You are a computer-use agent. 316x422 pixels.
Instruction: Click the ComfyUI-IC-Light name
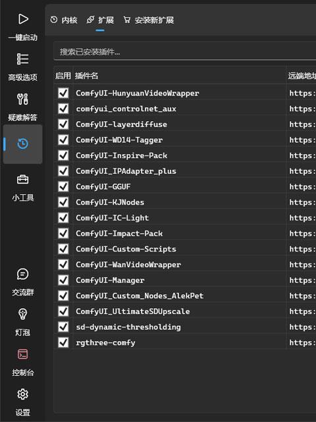[112, 218]
